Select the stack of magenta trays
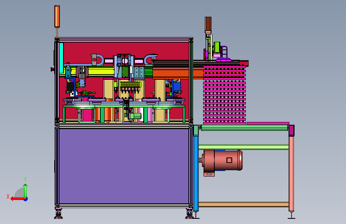This screenshot has height=224, width=346. pyautogui.click(x=224, y=95)
